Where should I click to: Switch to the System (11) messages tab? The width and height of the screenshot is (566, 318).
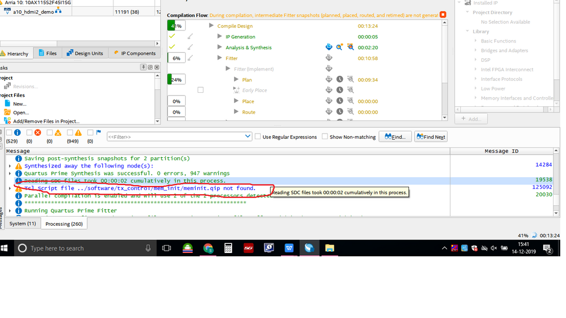coord(23,224)
